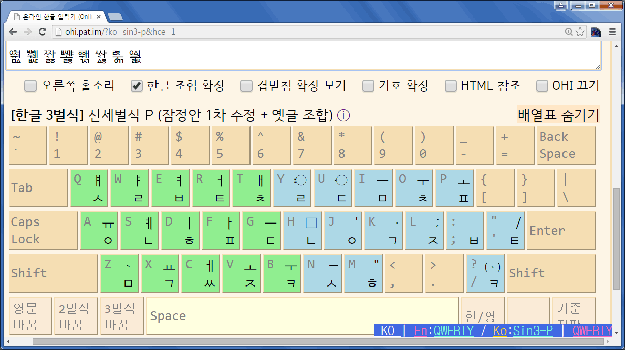Collapse layout table via 배열표 숨기기

pos(558,115)
